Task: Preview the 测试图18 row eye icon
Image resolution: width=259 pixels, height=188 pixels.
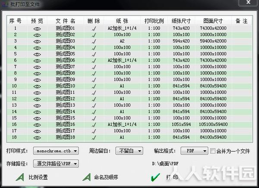Action: (37, 138)
